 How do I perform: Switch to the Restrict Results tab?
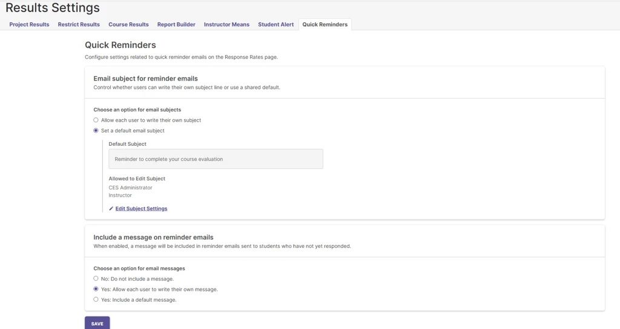click(79, 24)
